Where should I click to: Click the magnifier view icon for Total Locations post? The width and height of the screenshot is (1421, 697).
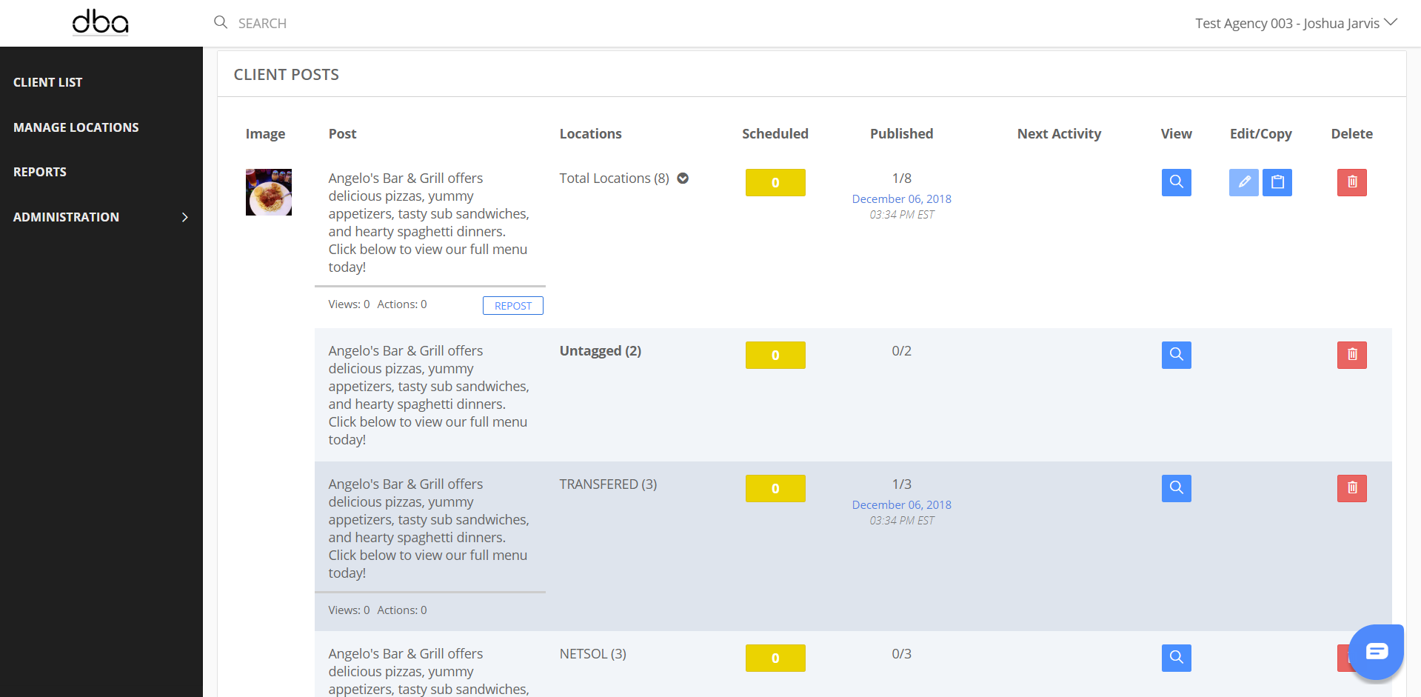point(1176,182)
